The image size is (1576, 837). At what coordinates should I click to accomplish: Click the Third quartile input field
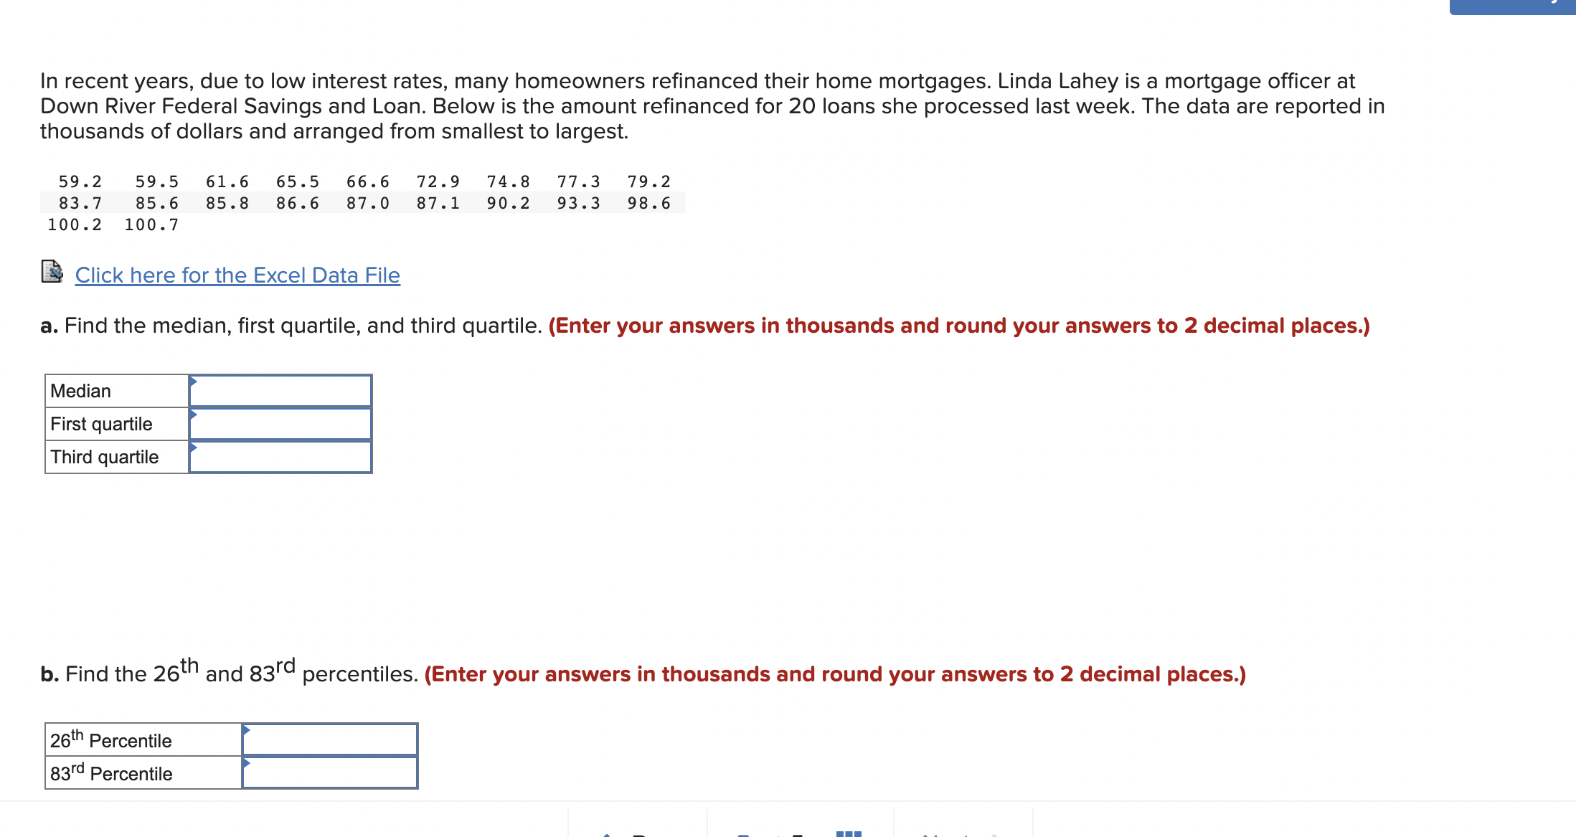tap(281, 455)
